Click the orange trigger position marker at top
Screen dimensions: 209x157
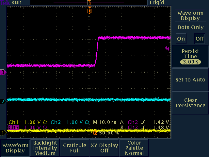(89, 11)
